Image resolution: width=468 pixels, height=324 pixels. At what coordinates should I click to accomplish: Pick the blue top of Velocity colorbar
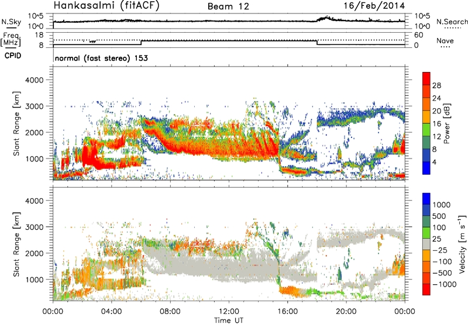pos(426,199)
